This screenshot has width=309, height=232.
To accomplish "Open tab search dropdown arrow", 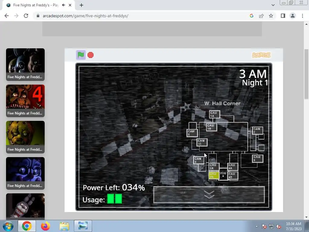I will coord(273,5).
